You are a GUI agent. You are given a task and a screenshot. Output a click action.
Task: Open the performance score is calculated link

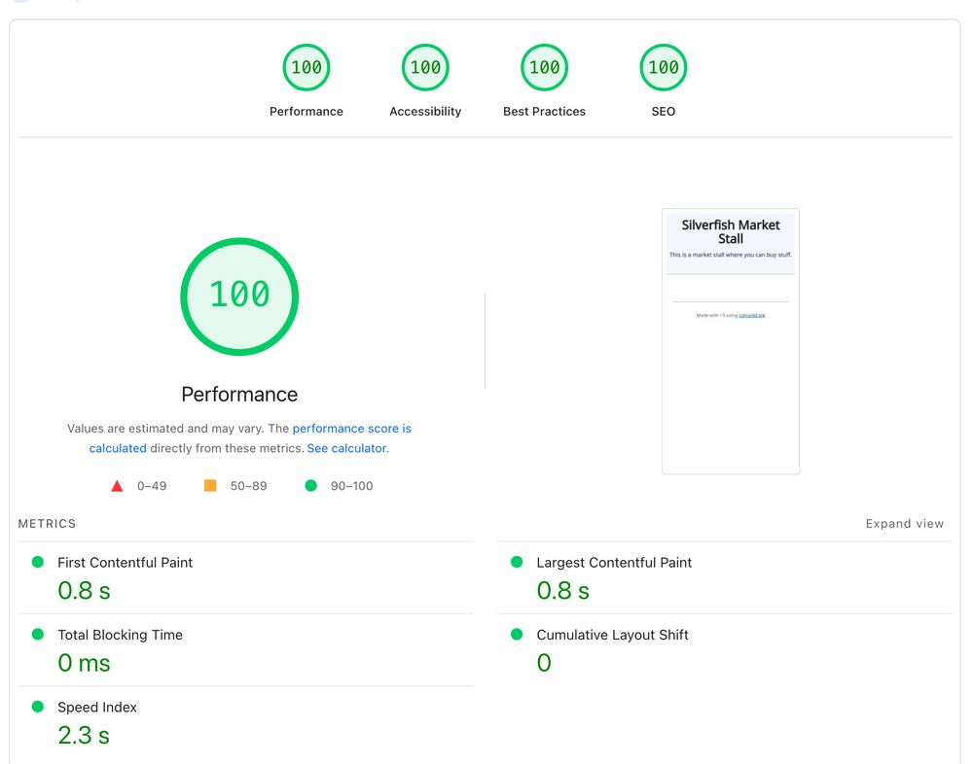point(352,428)
